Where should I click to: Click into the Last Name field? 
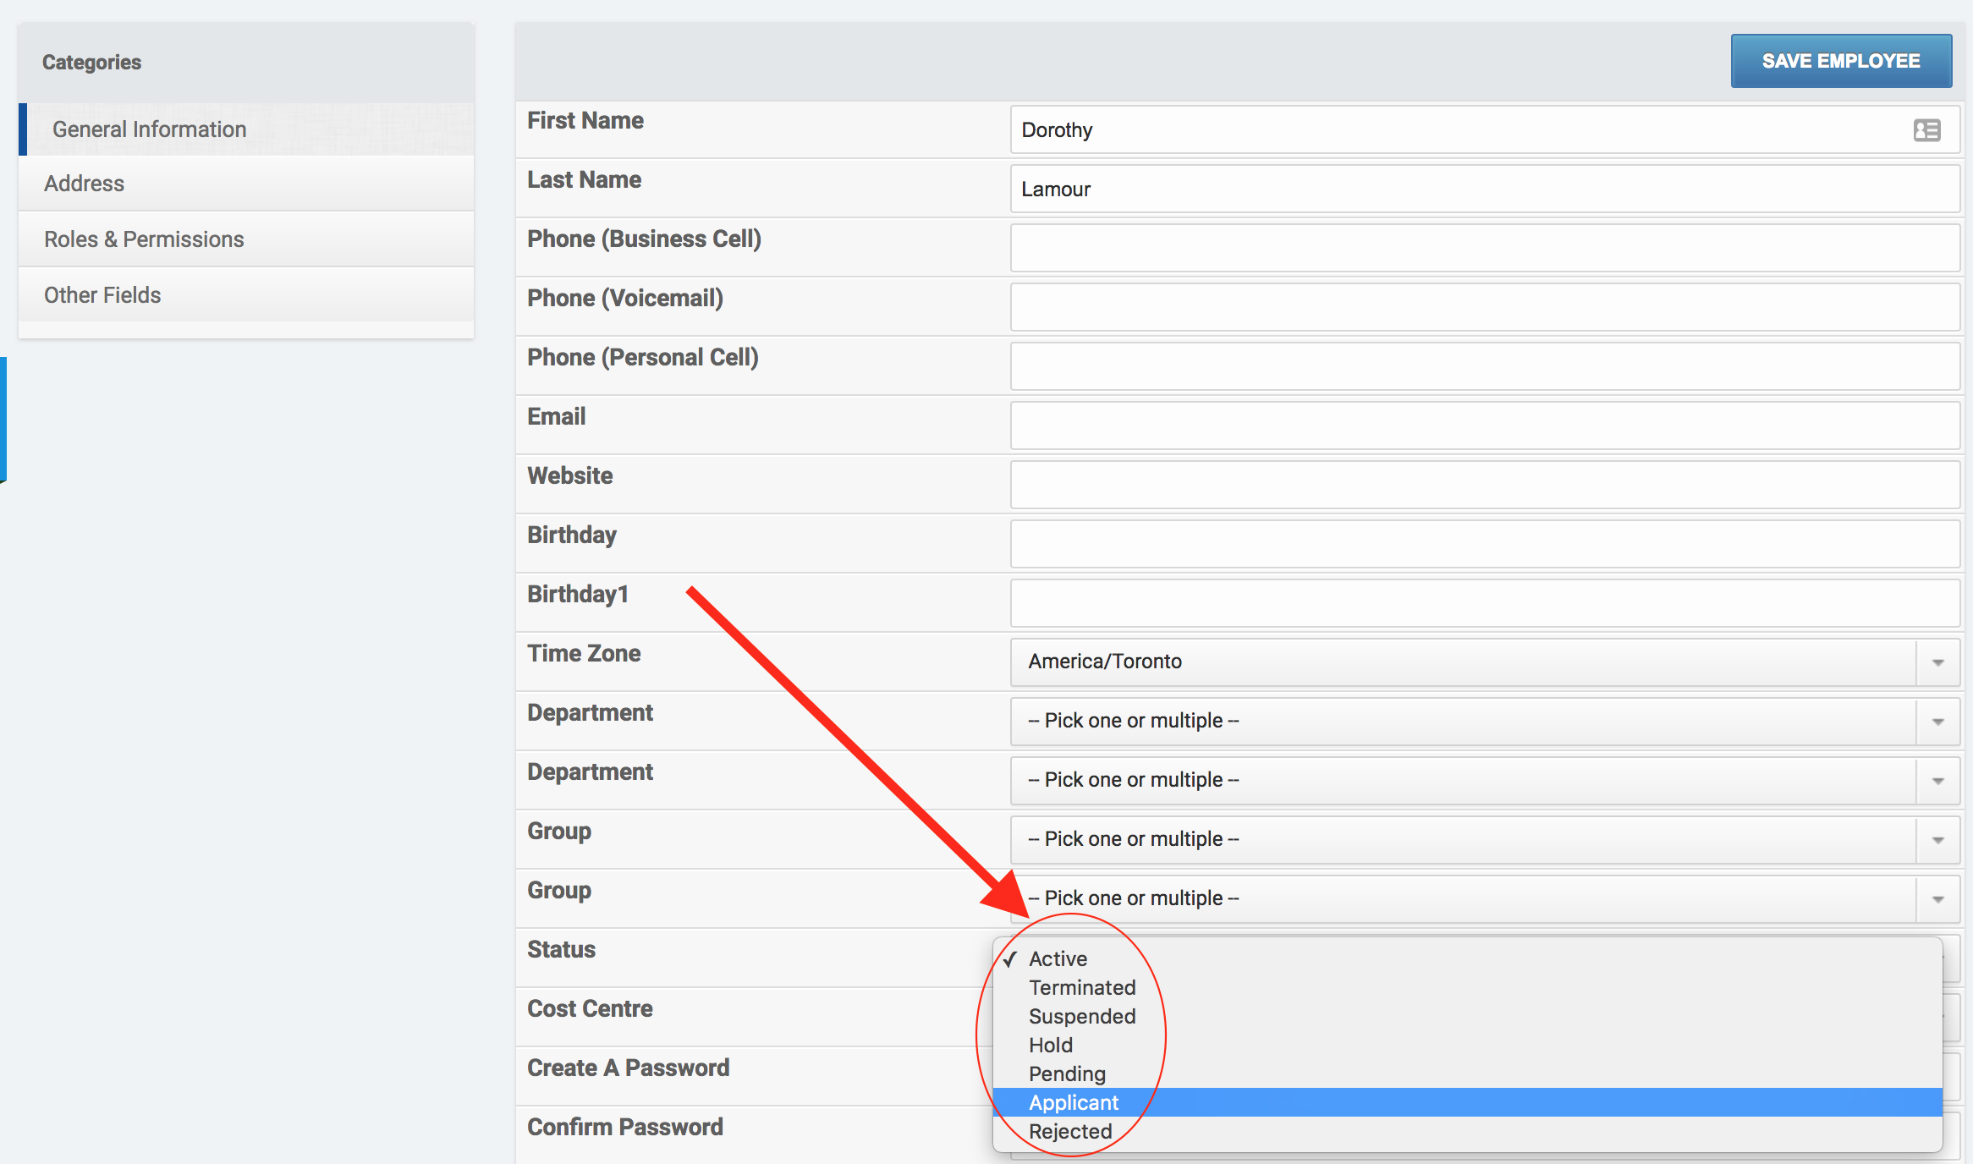1484,189
